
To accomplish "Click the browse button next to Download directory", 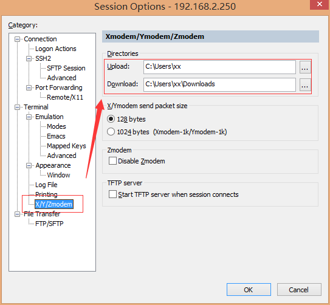I will 305,85.
